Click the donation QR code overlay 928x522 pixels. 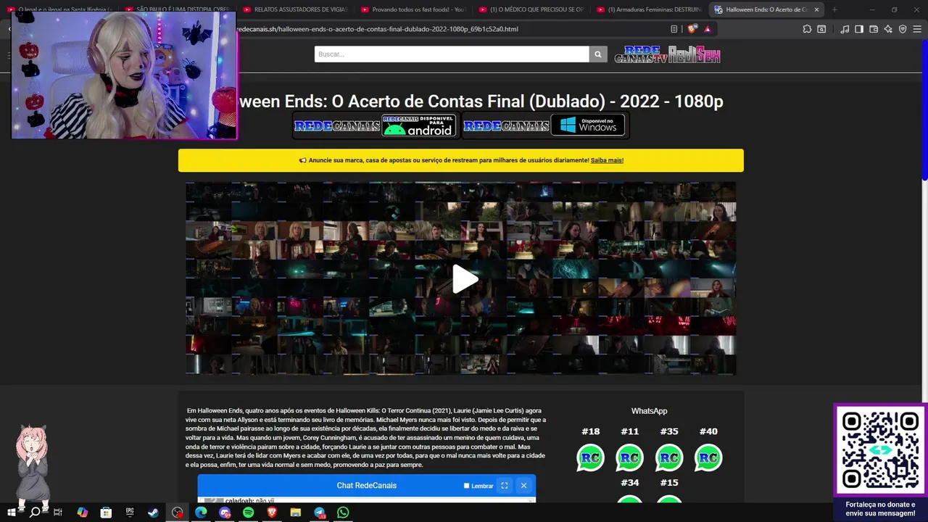[880, 450]
